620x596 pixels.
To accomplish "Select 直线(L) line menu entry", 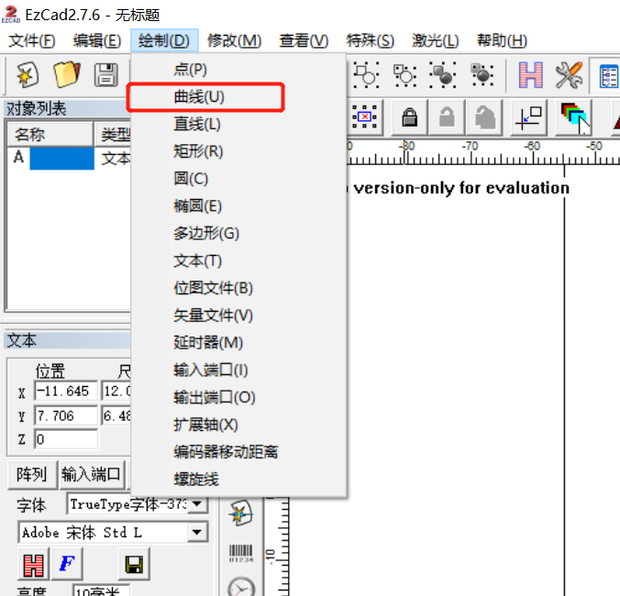I will click(238, 124).
